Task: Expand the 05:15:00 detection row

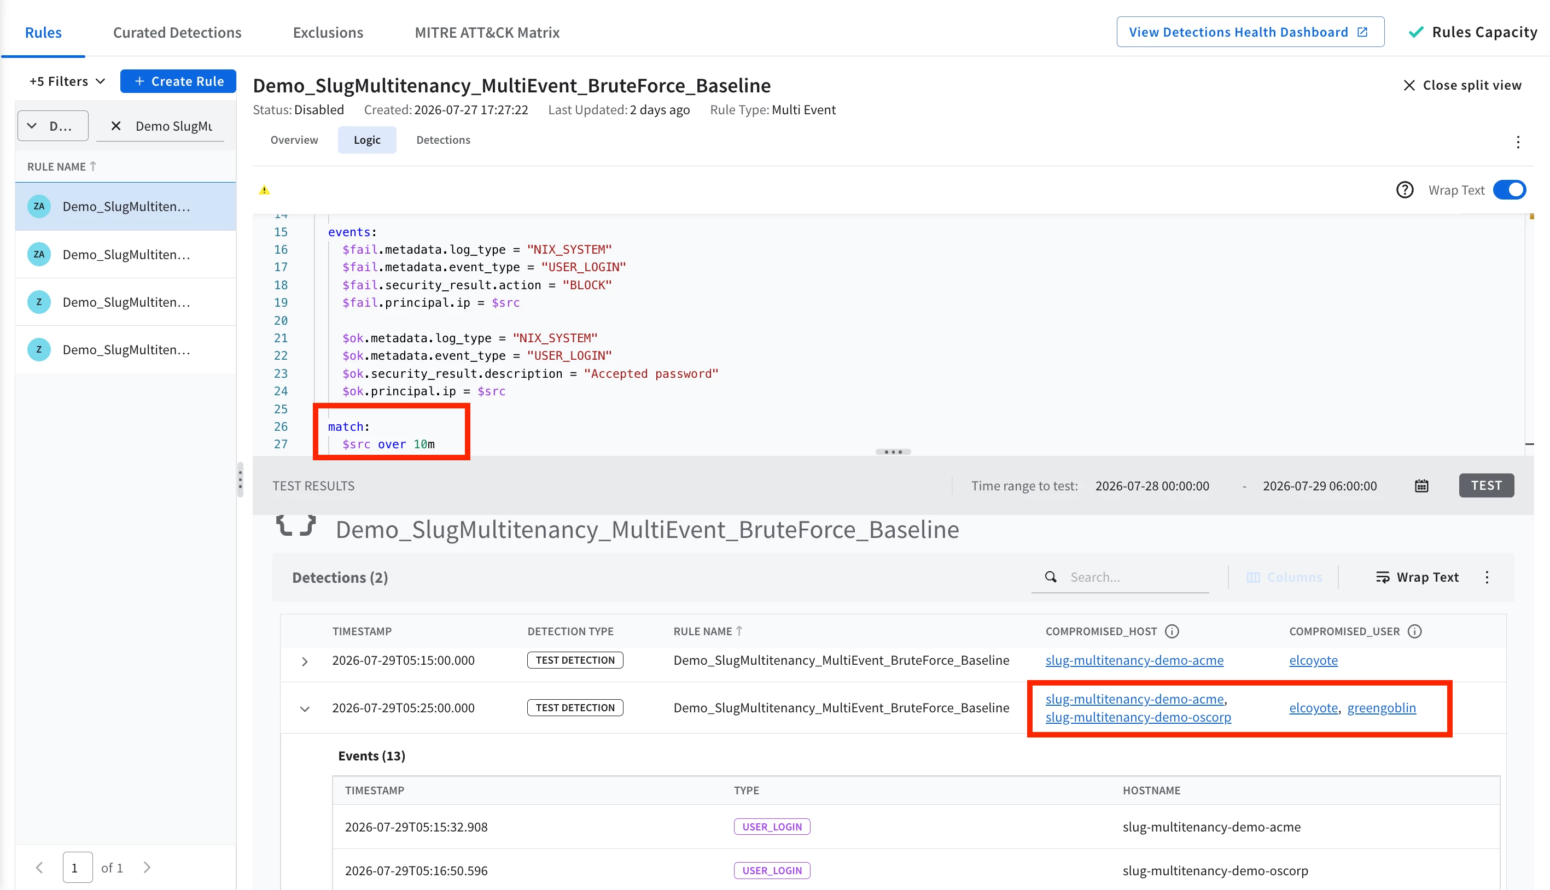Action: (305, 661)
